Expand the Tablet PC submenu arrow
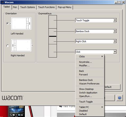The width and height of the screenshot is (126, 117). (x=102, y=107)
